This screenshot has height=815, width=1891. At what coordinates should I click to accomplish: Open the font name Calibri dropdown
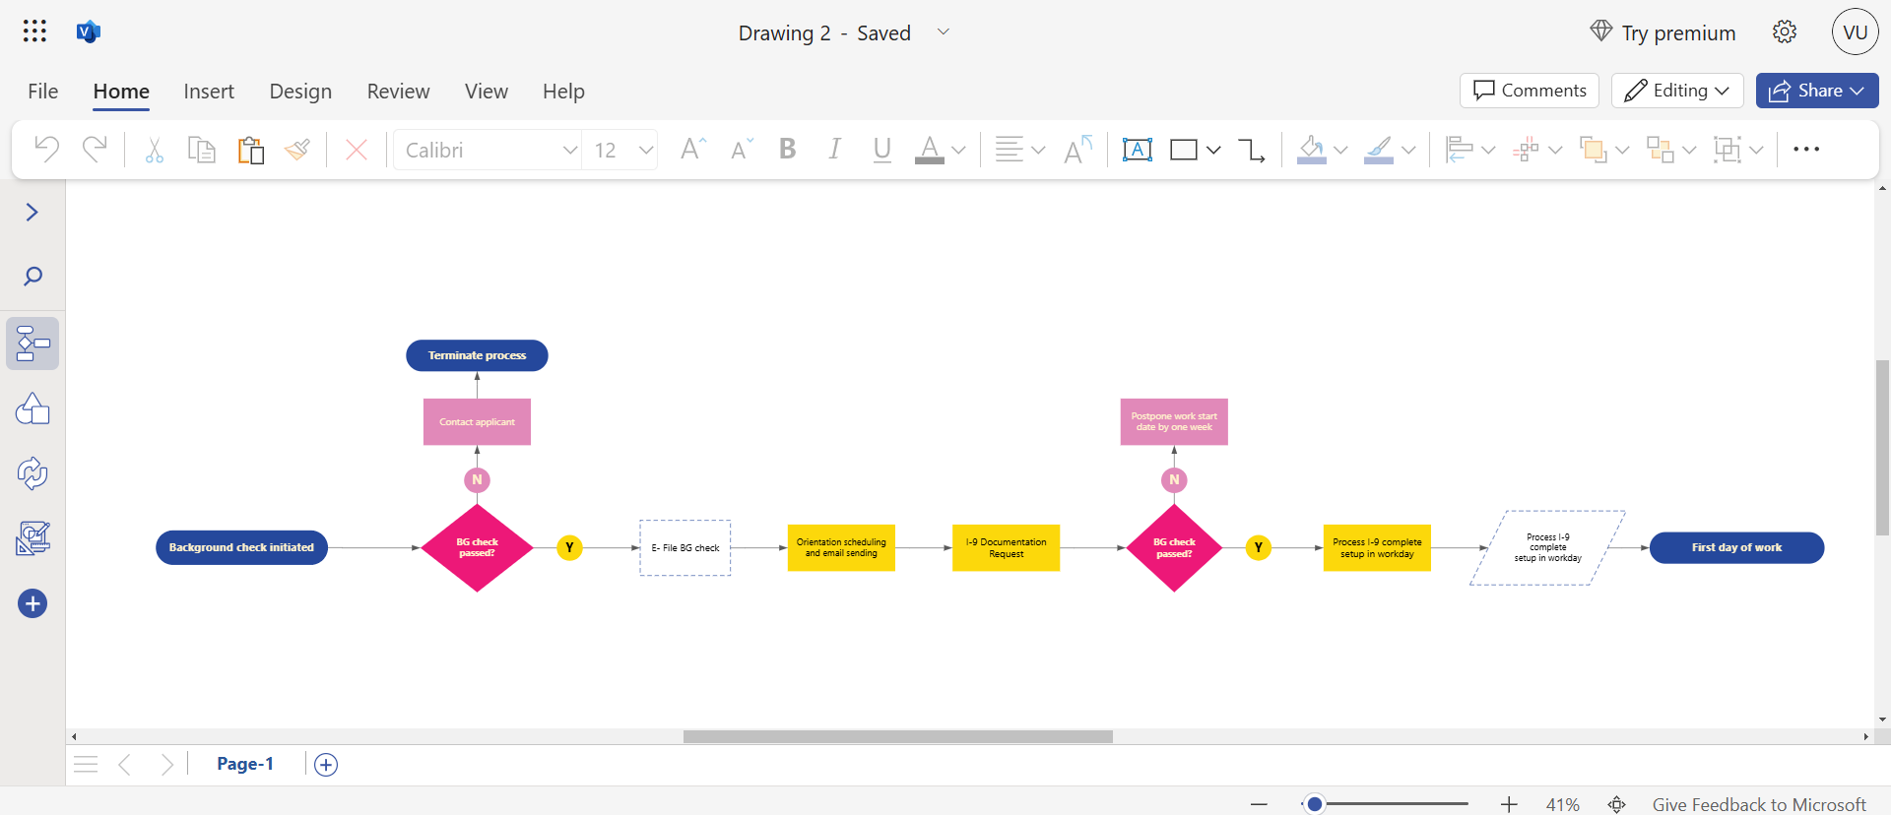(x=488, y=150)
